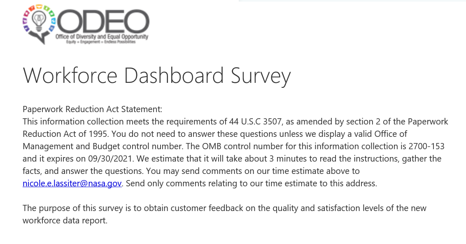This screenshot has height=244, width=466.
Task: Click the Workforce Dashboard Survey heading
Action: tap(157, 75)
